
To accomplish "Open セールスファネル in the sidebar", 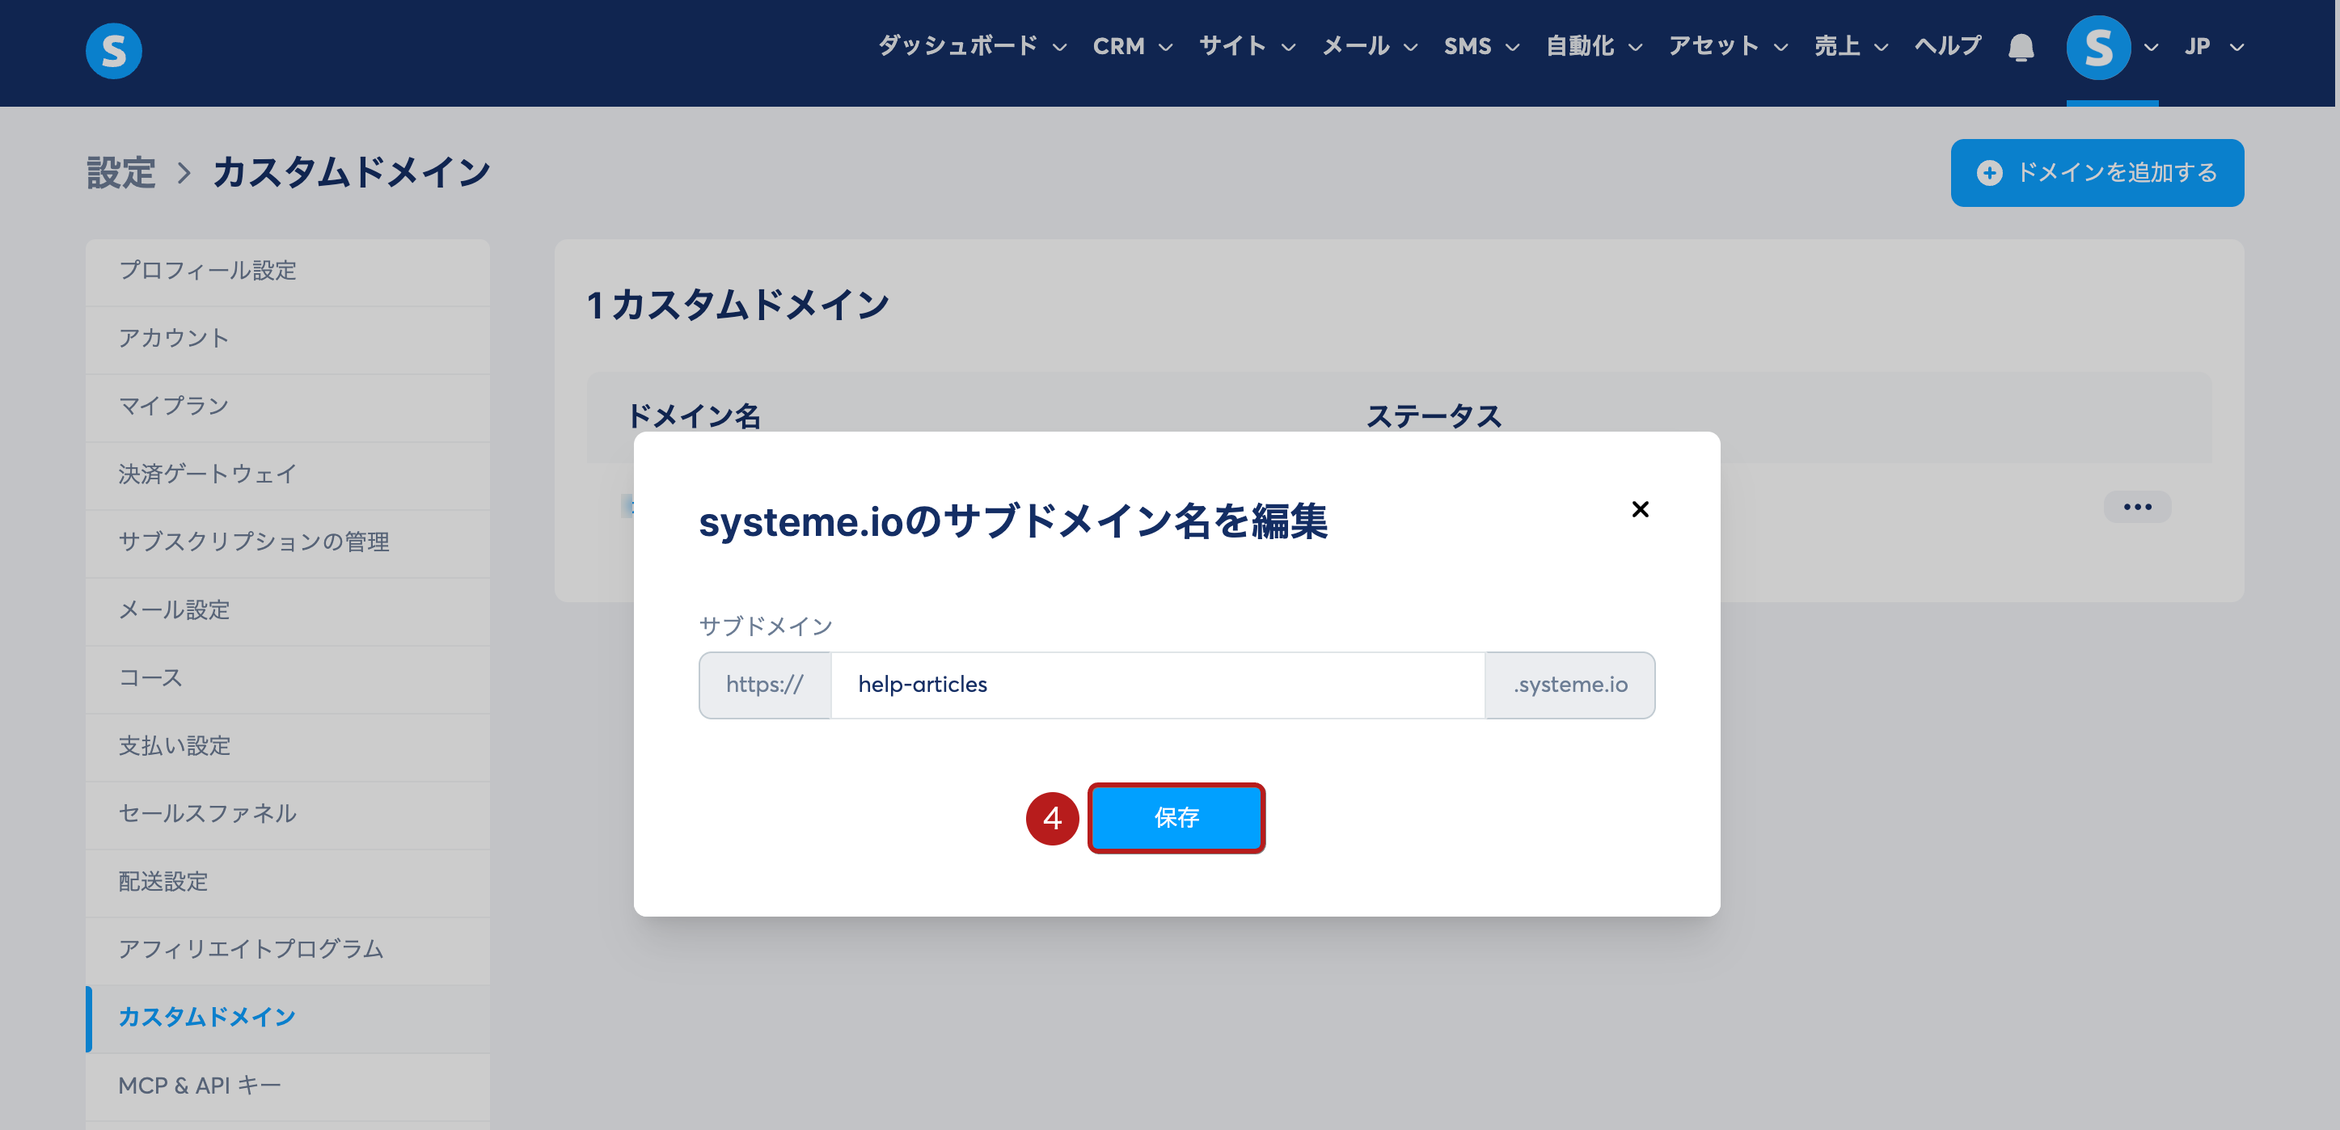I will [x=287, y=815].
